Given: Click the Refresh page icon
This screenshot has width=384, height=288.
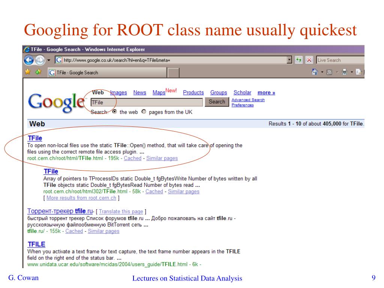Looking at the screenshot, I should tap(299, 60).
